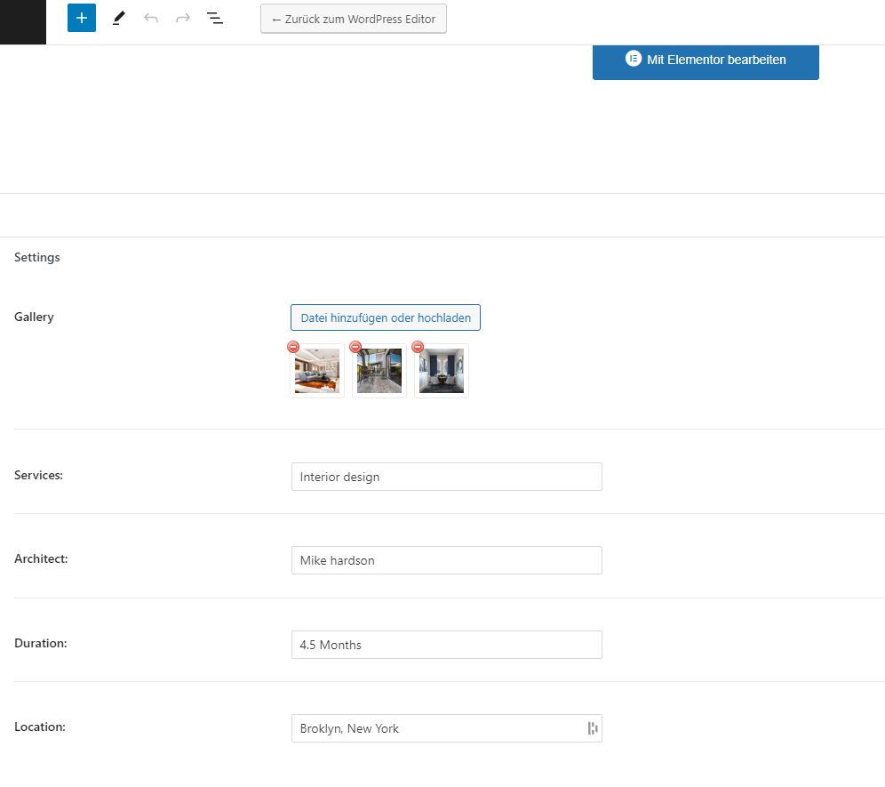Select the blue curtains gallery thumbnail
This screenshot has width=885, height=787.
(x=442, y=371)
